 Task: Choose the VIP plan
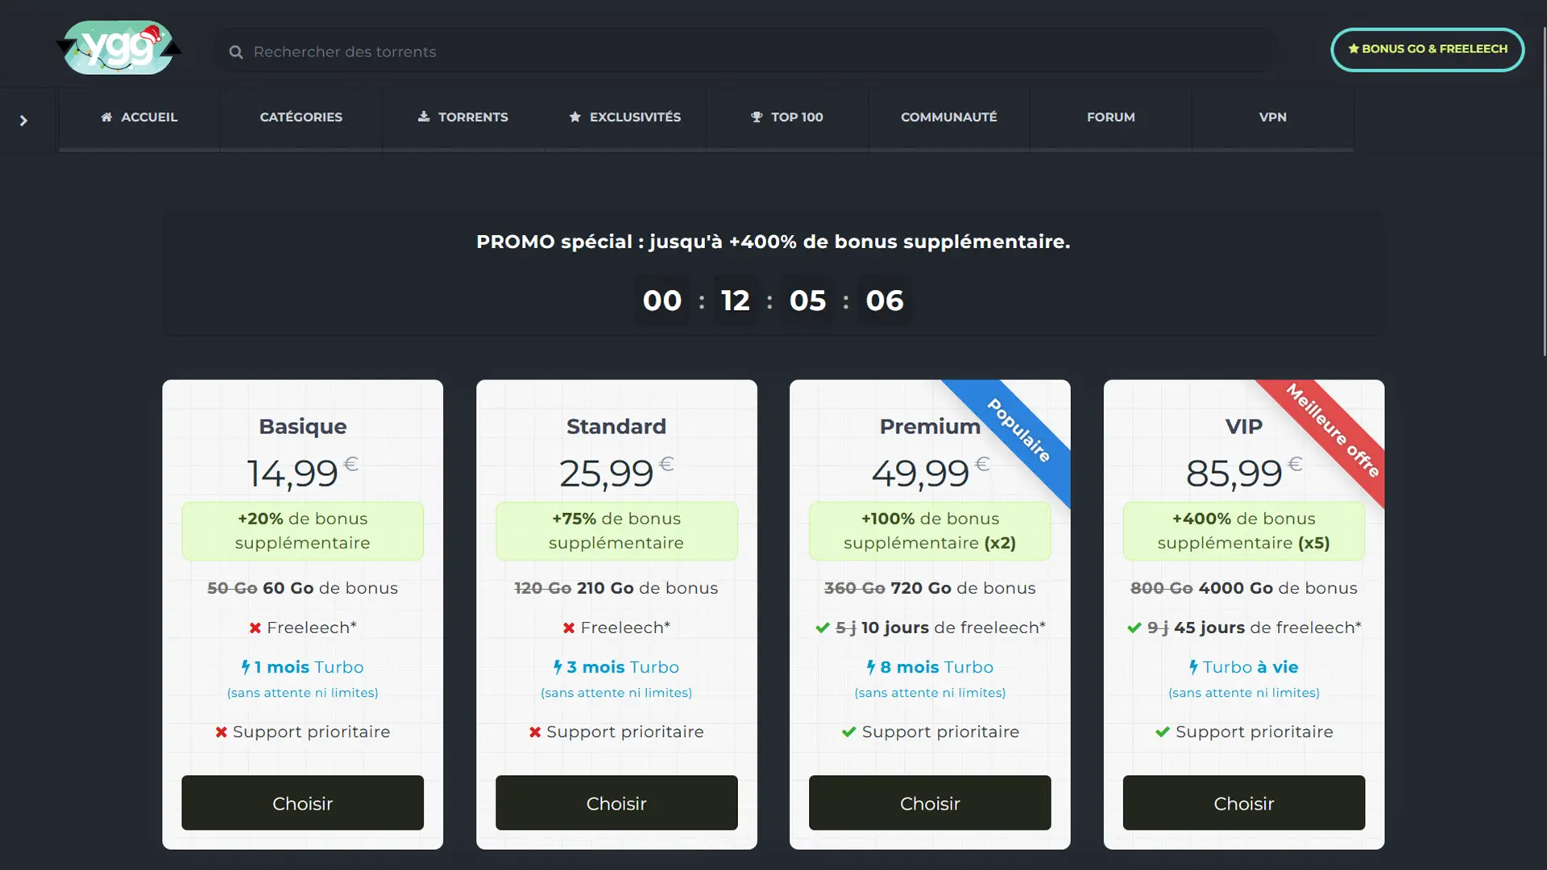click(x=1244, y=803)
